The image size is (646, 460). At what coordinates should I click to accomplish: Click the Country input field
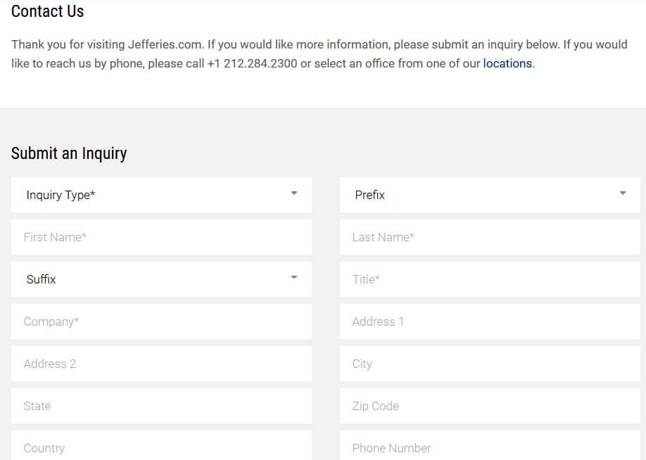click(x=160, y=447)
